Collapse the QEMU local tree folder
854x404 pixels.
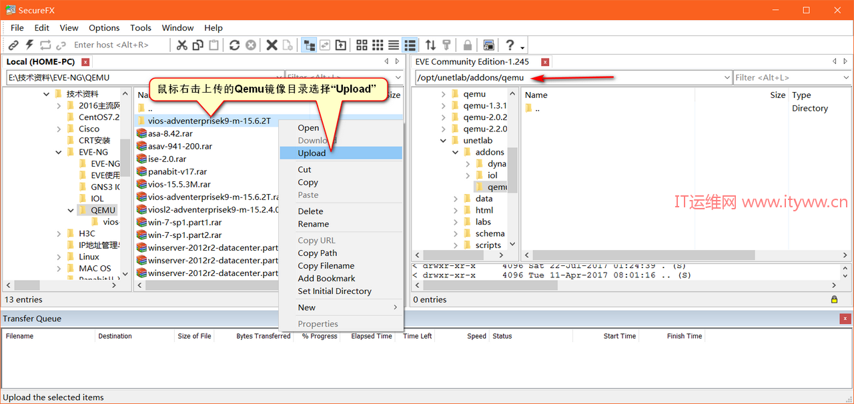click(70, 210)
